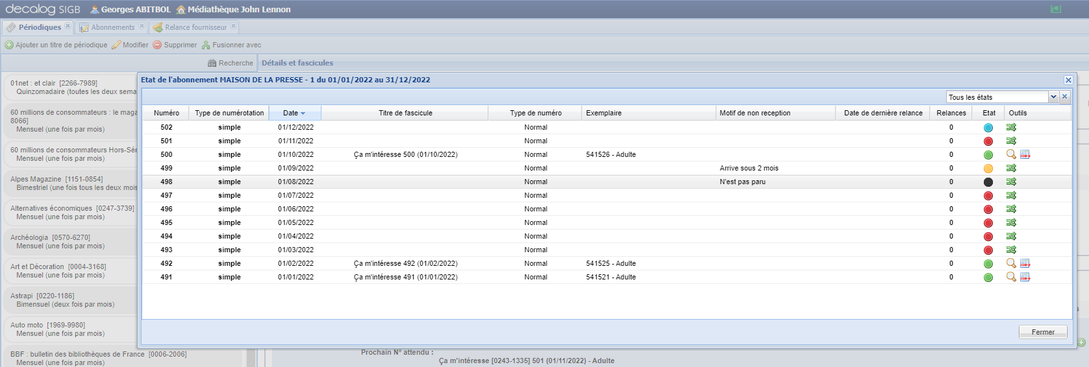The height and width of the screenshot is (367, 1089).
Task: Click the magnifier icon for issue 491
Action: click(x=1011, y=277)
